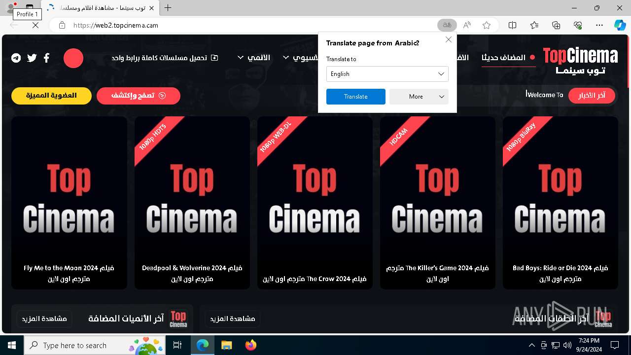Click the red circle button in site header
This screenshot has width=631, height=355.
(73, 58)
